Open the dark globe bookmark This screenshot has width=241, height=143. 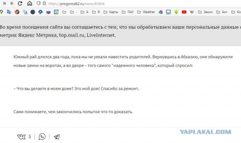click(x=33, y=12)
